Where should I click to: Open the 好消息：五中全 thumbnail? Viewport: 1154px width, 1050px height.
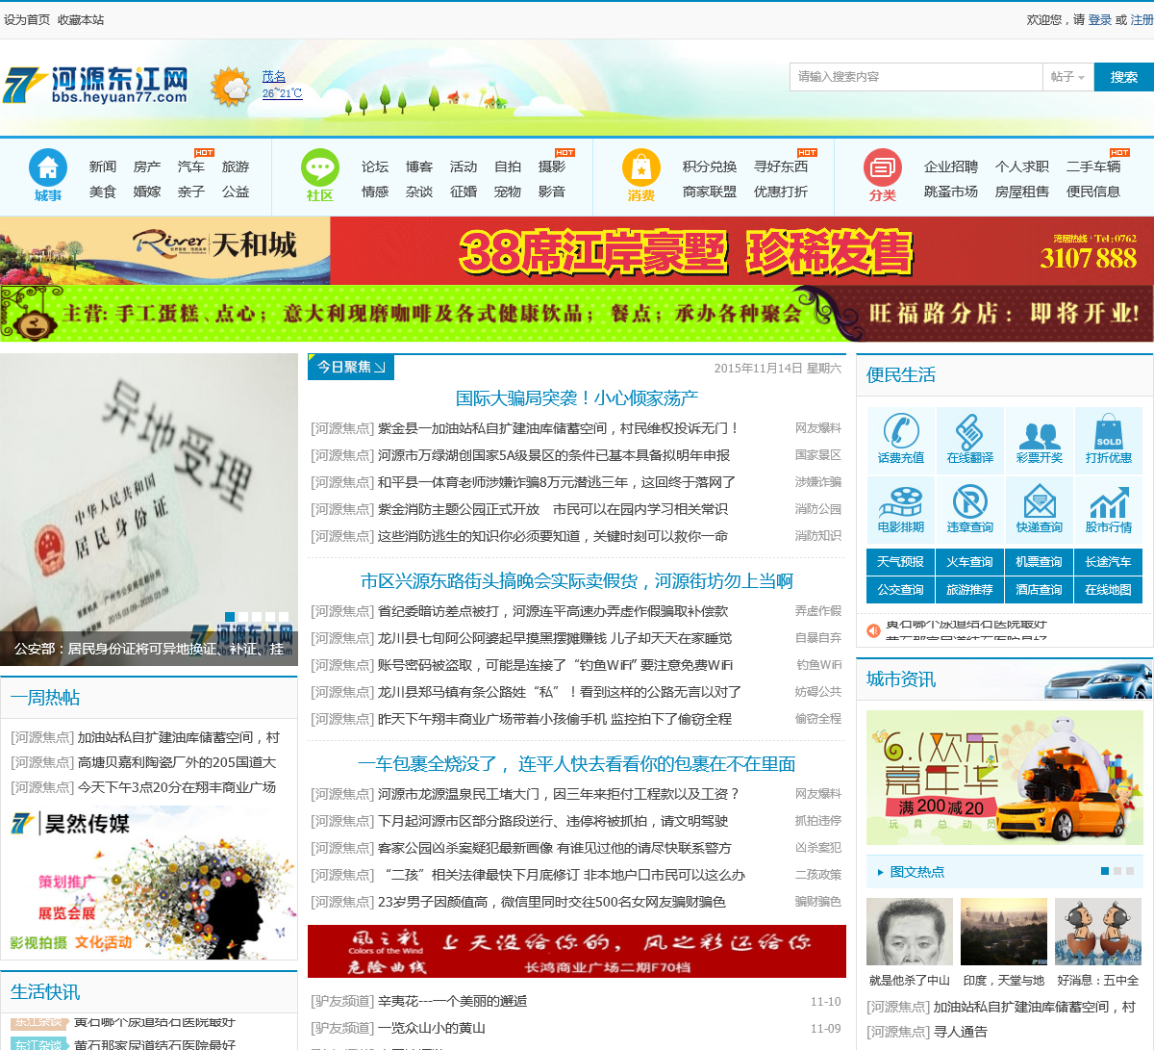click(x=1098, y=932)
